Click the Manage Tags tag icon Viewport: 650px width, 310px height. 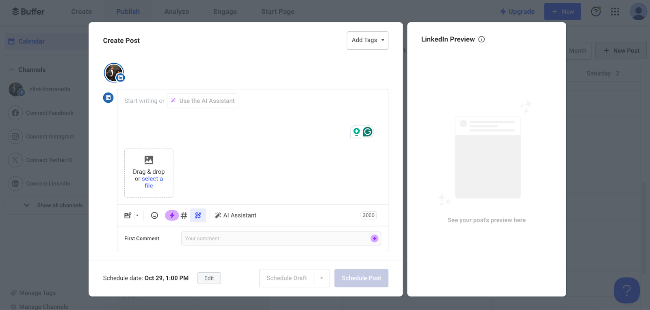click(x=13, y=293)
